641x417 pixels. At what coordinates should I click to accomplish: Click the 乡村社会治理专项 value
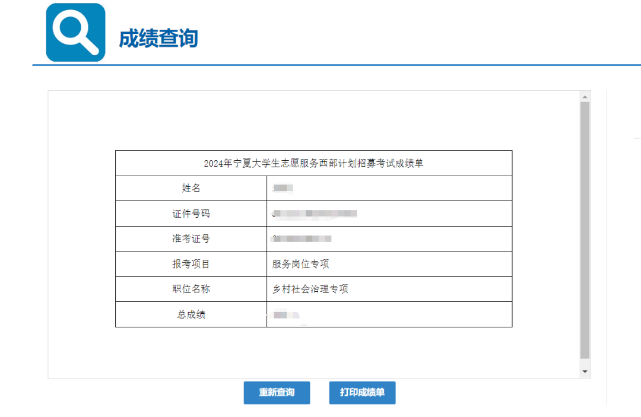pos(310,289)
